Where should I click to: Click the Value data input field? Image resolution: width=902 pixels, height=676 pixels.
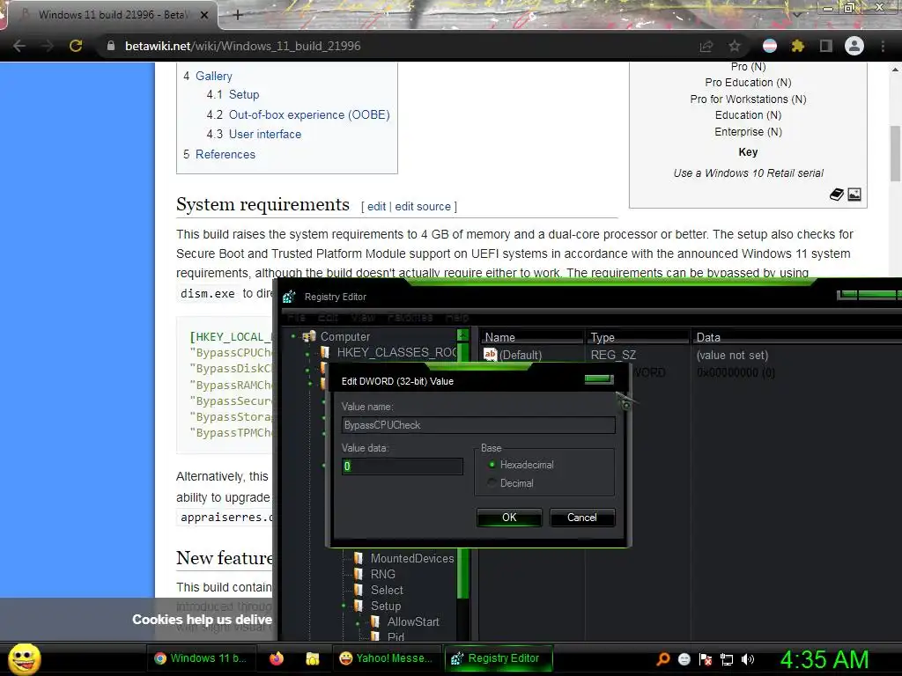402,467
